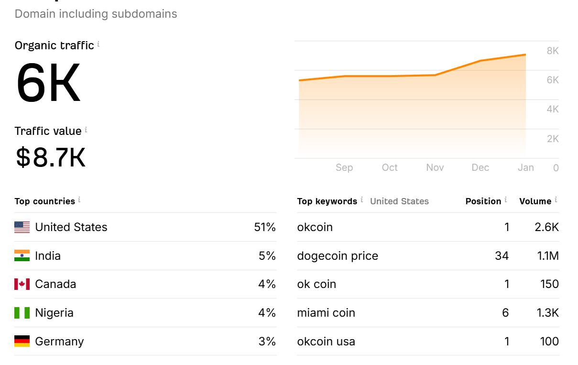Click the Nigeria flag icon
This screenshot has width=578, height=365.
(x=22, y=313)
